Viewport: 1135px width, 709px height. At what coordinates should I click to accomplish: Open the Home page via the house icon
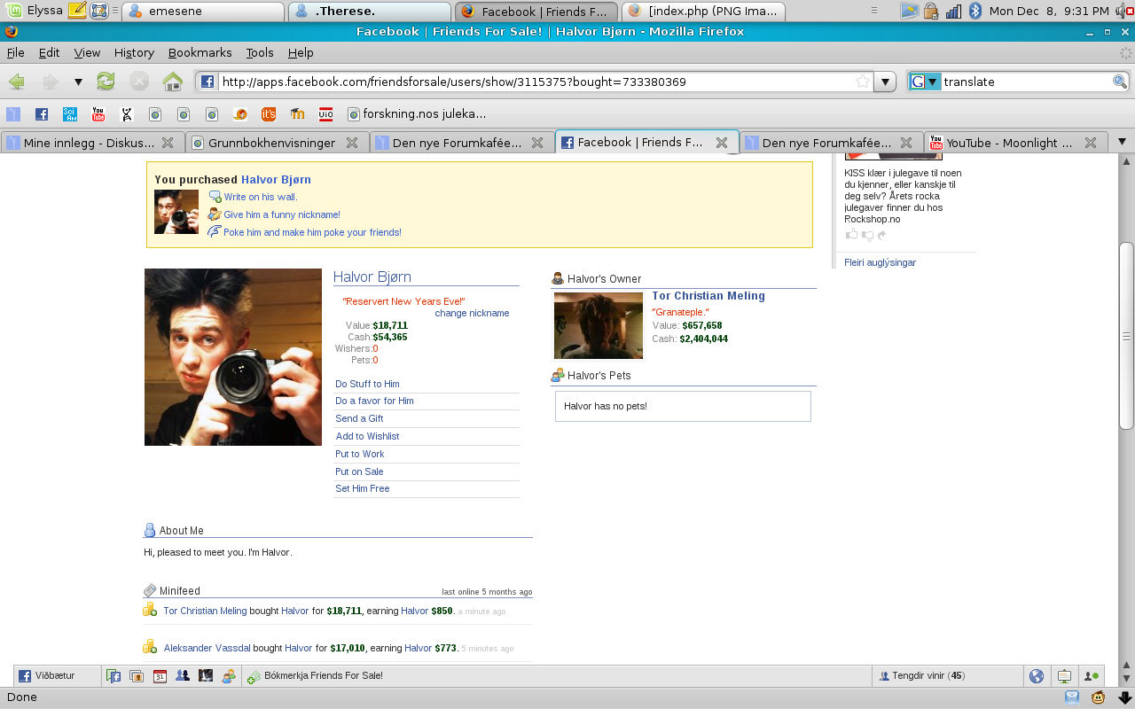click(x=173, y=82)
